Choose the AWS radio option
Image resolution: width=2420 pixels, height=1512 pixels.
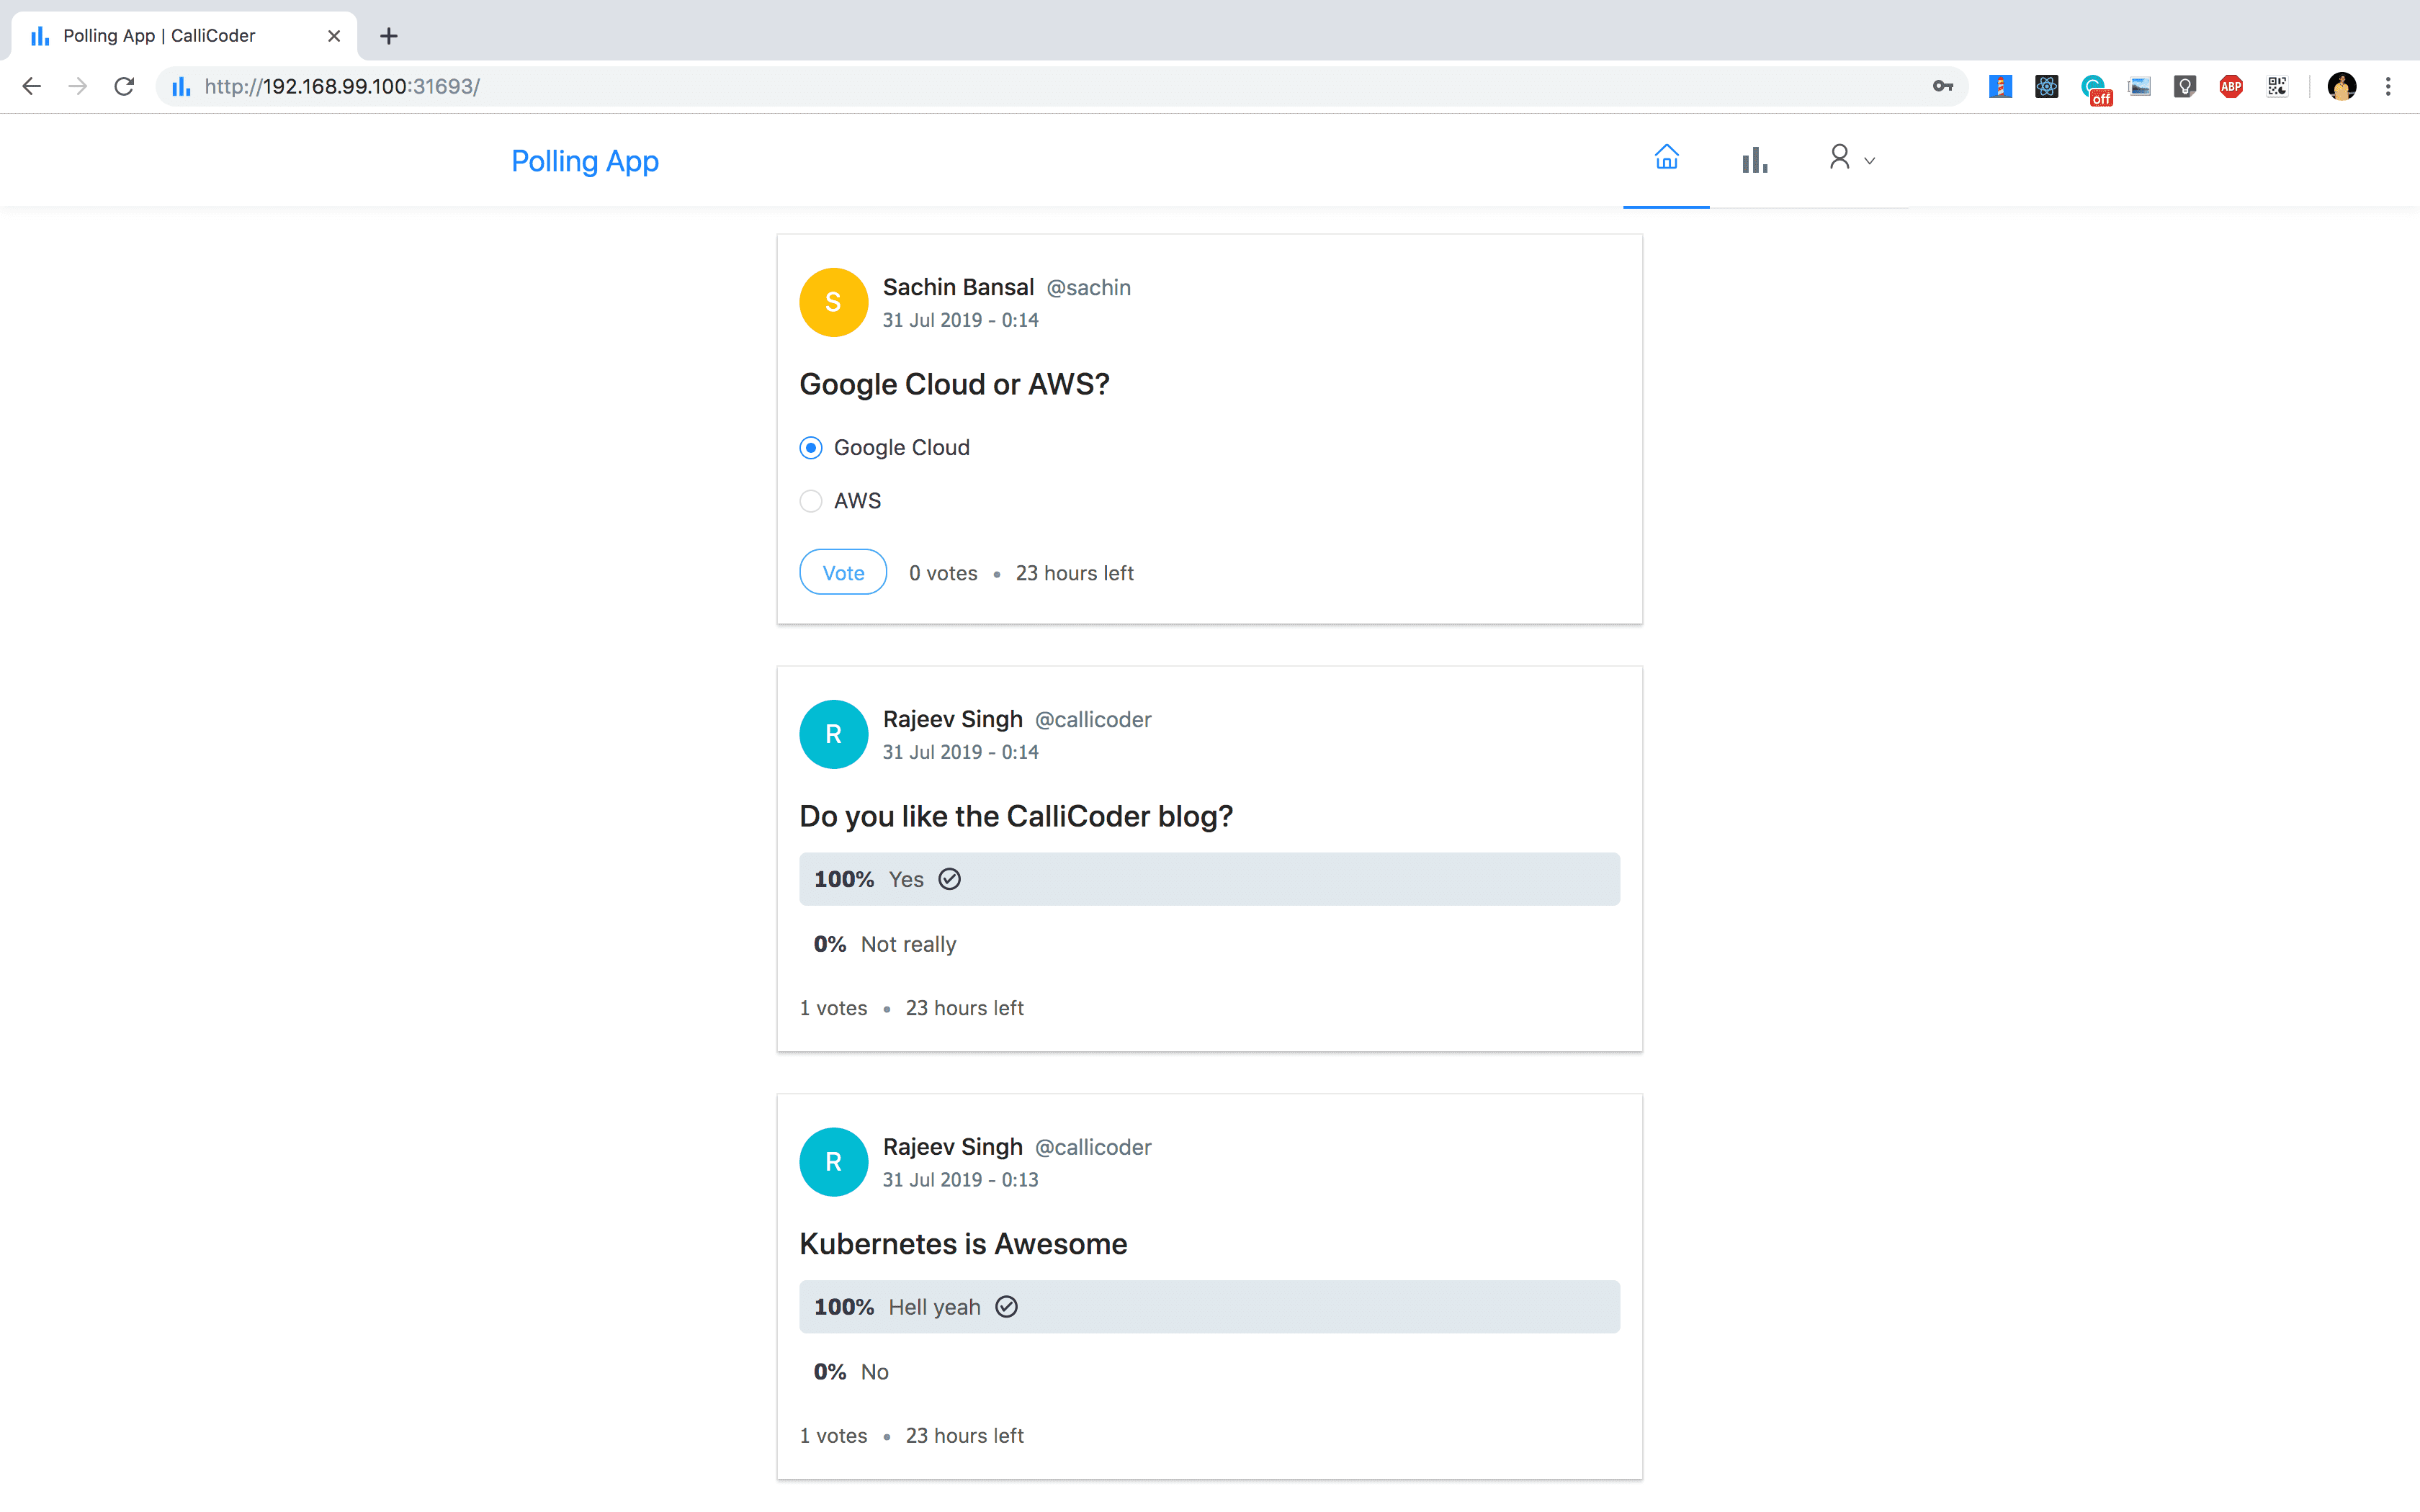point(811,501)
